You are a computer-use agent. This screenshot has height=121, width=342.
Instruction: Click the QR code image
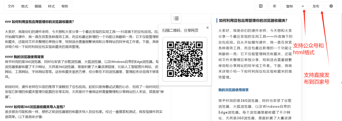click(x=185, y=59)
